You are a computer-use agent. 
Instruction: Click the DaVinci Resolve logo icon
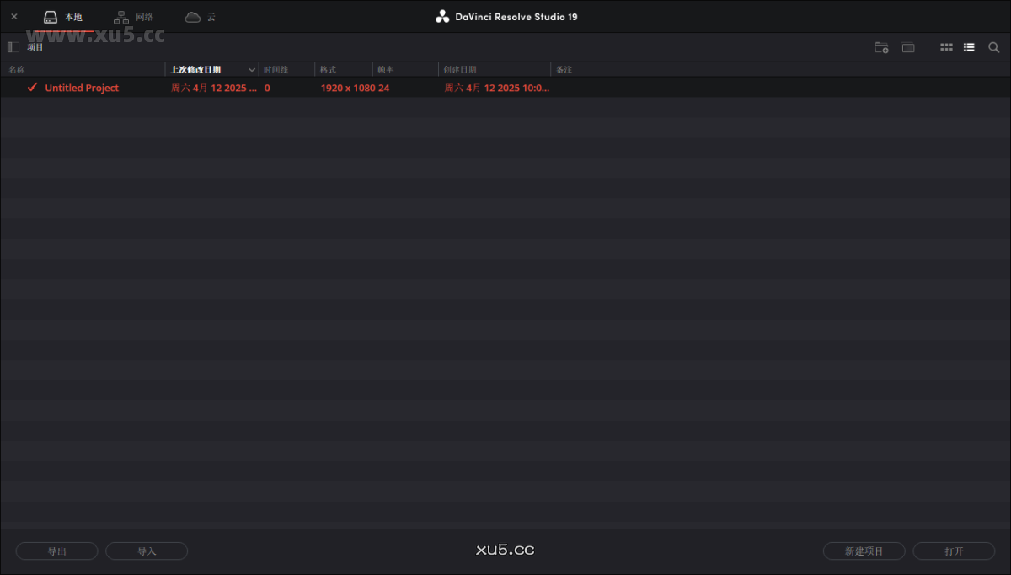point(441,15)
